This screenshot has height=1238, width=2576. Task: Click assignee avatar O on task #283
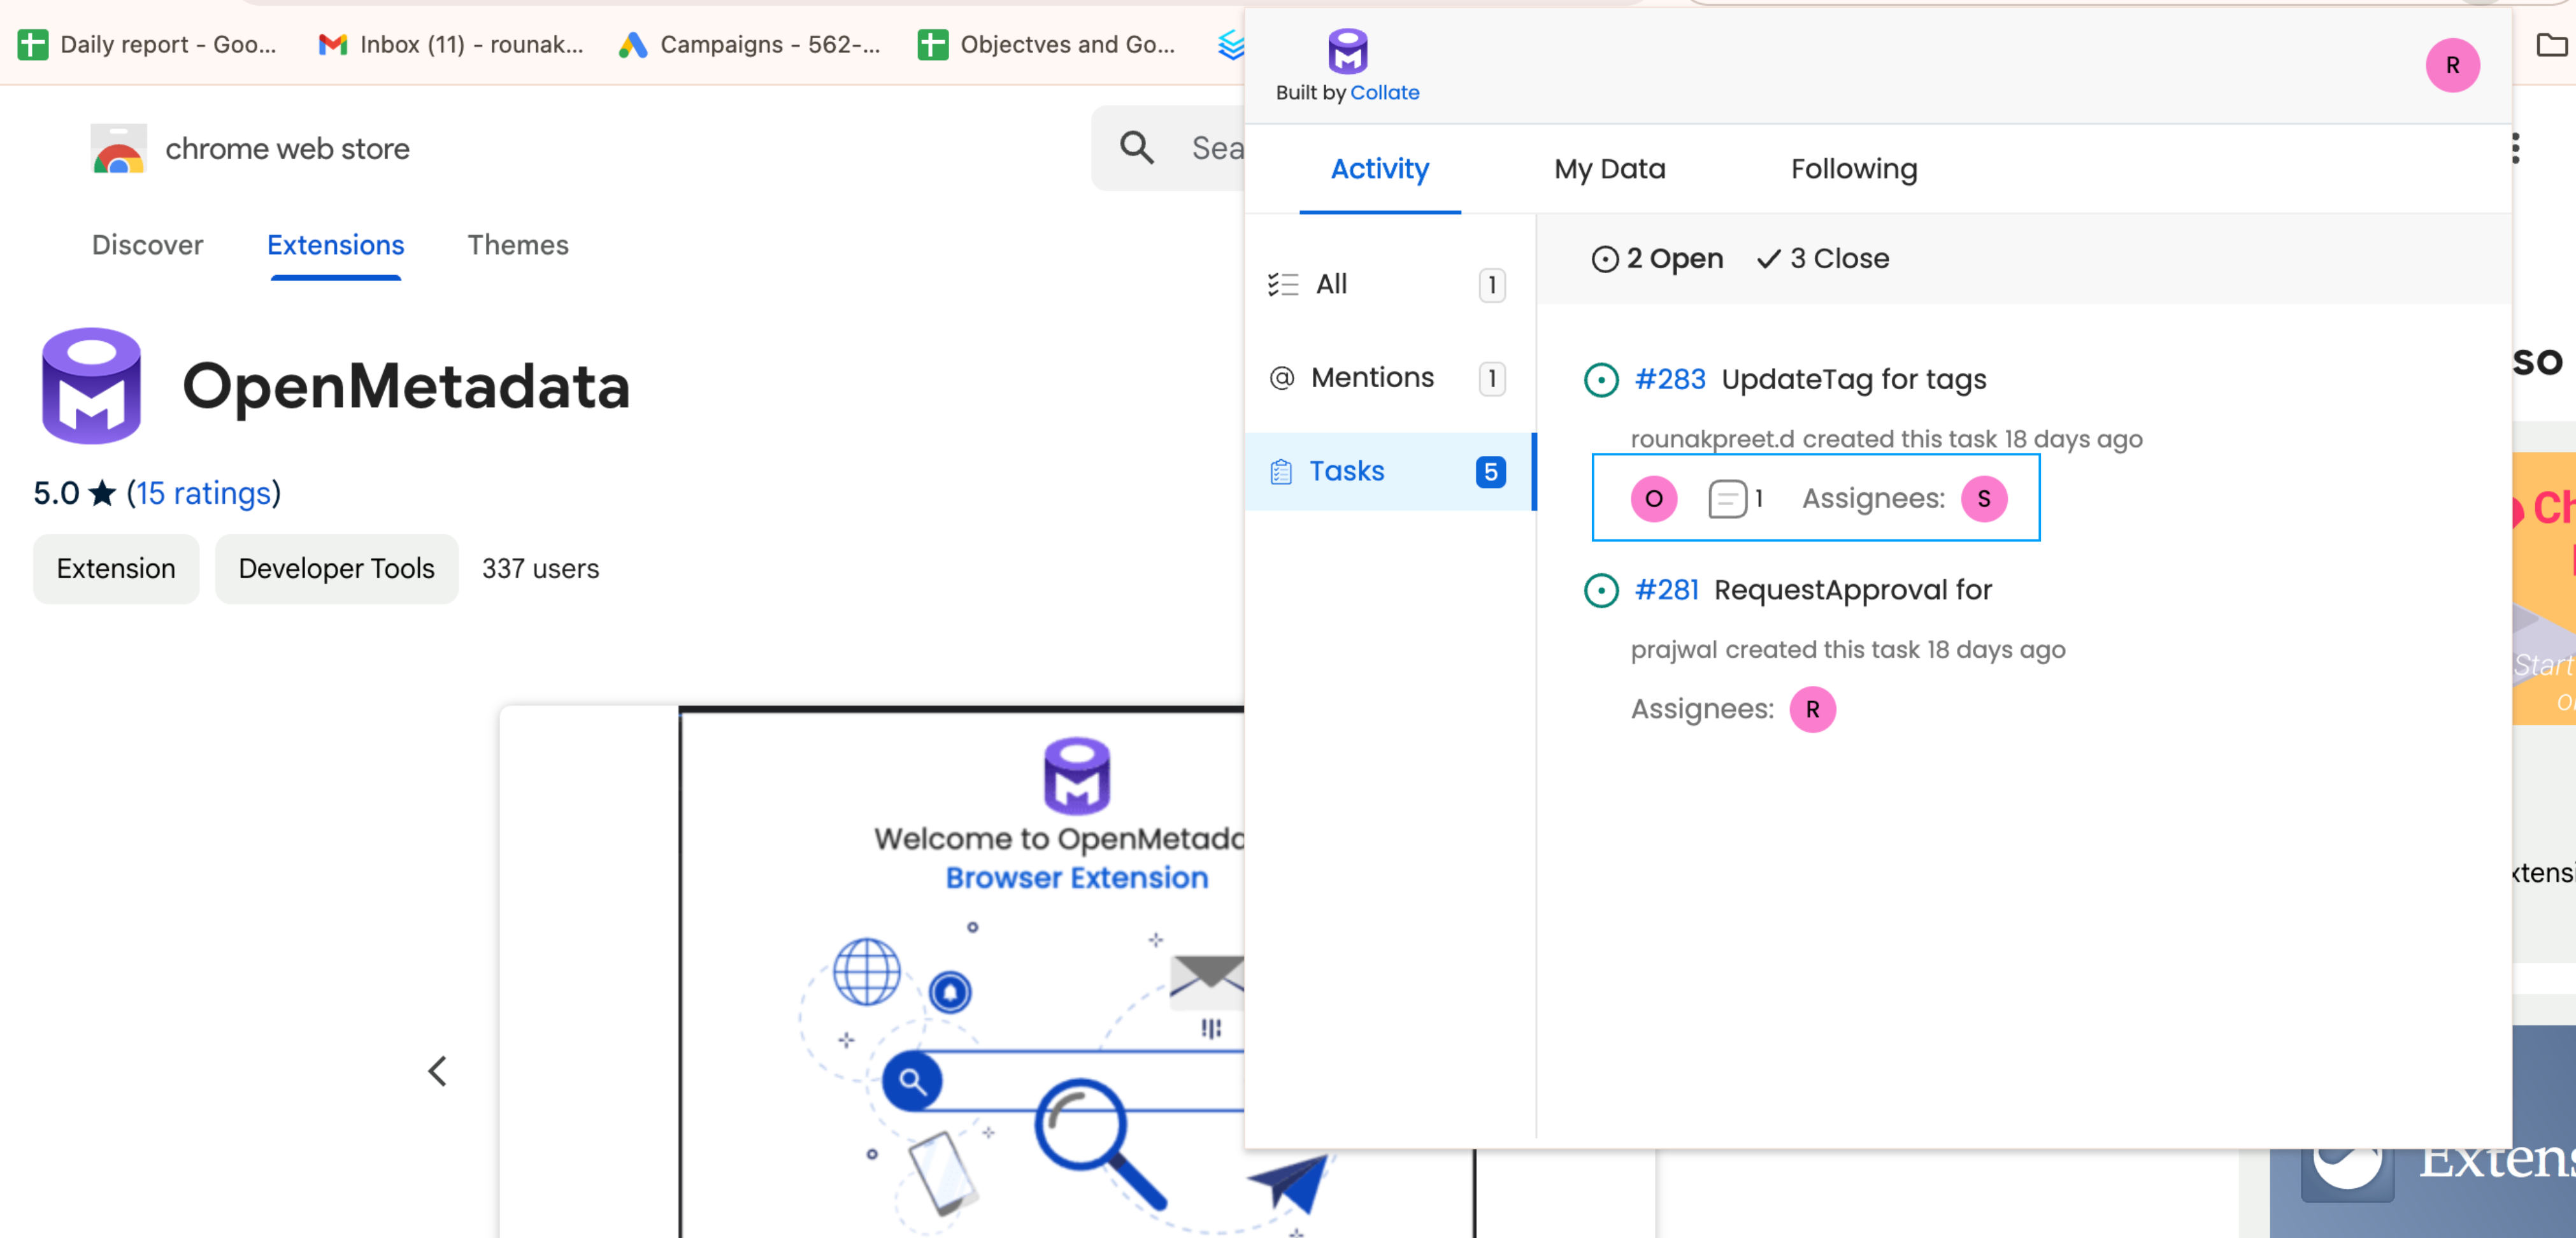(x=1654, y=498)
